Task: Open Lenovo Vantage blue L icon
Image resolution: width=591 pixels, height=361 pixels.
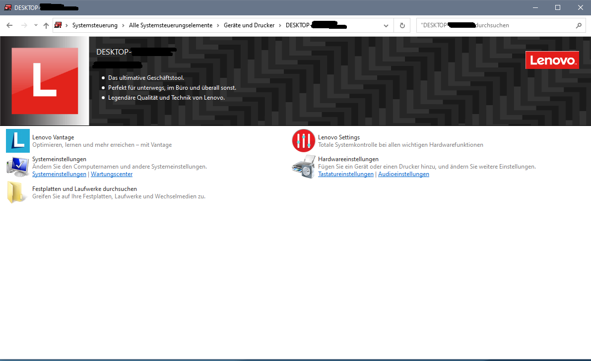Action: (18, 141)
